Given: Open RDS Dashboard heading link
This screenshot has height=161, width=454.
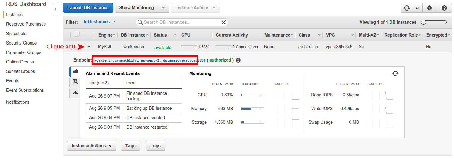Looking at the screenshot, I should point(26,4).
